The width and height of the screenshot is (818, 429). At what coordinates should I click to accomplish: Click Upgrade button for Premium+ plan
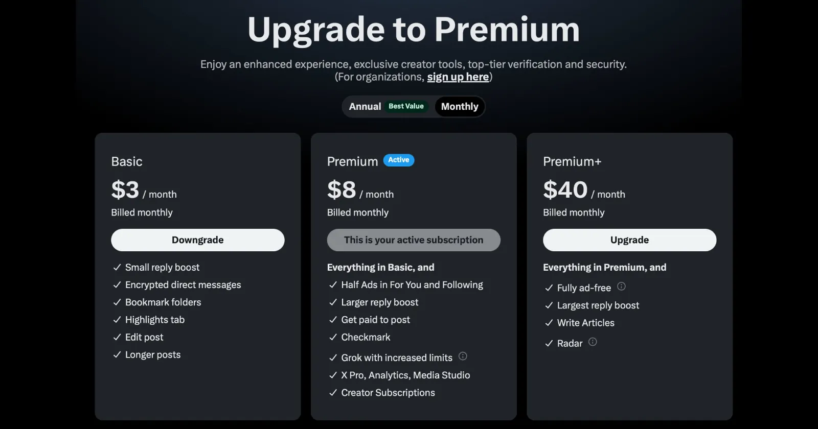[x=629, y=240]
